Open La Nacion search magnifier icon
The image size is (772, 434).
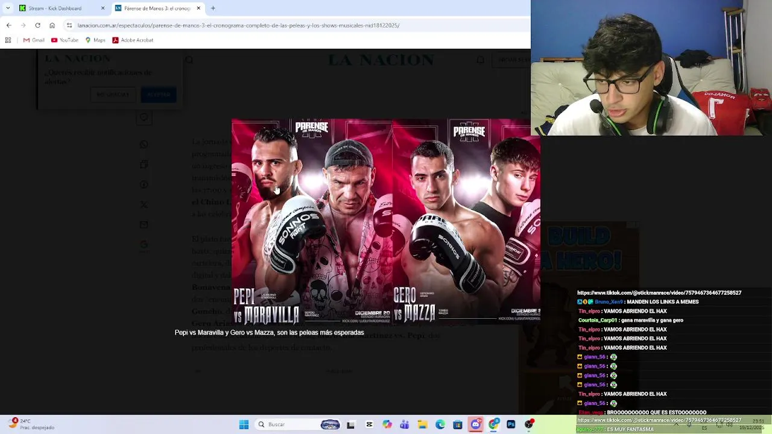click(189, 60)
